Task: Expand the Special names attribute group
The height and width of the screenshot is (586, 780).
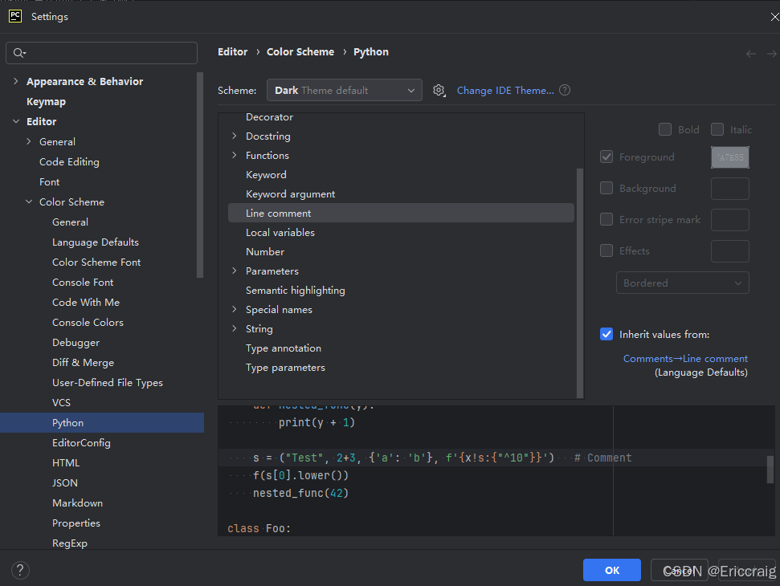Action: 235,309
